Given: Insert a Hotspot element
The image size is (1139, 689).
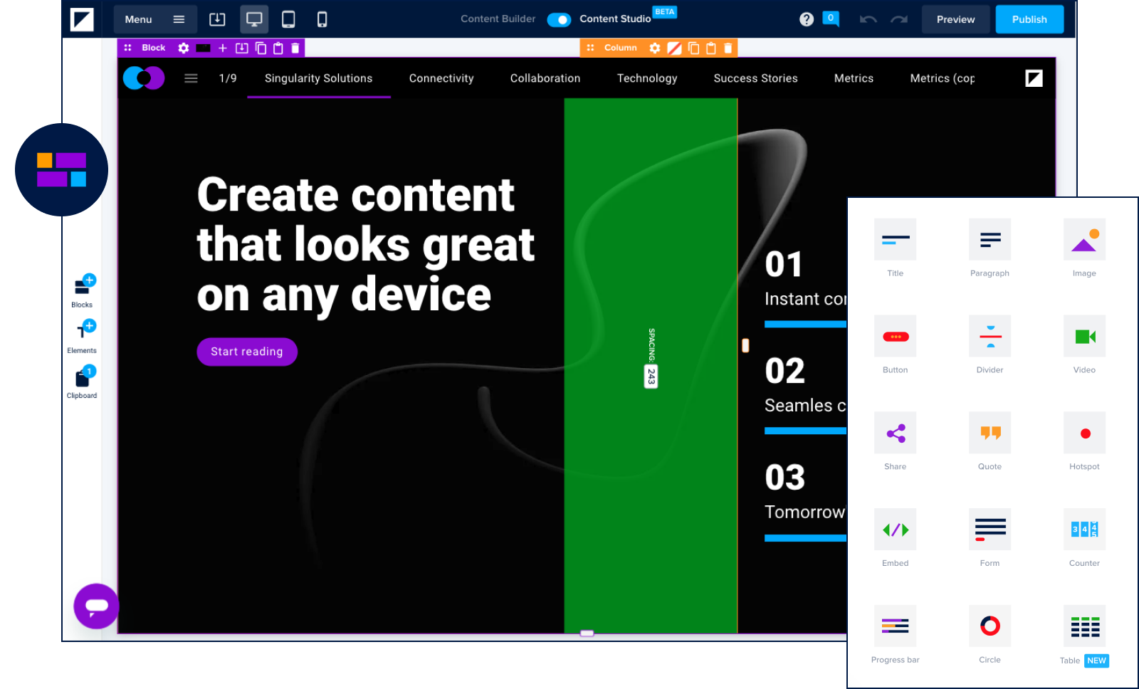Looking at the screenshot, I should [1084, 433].
